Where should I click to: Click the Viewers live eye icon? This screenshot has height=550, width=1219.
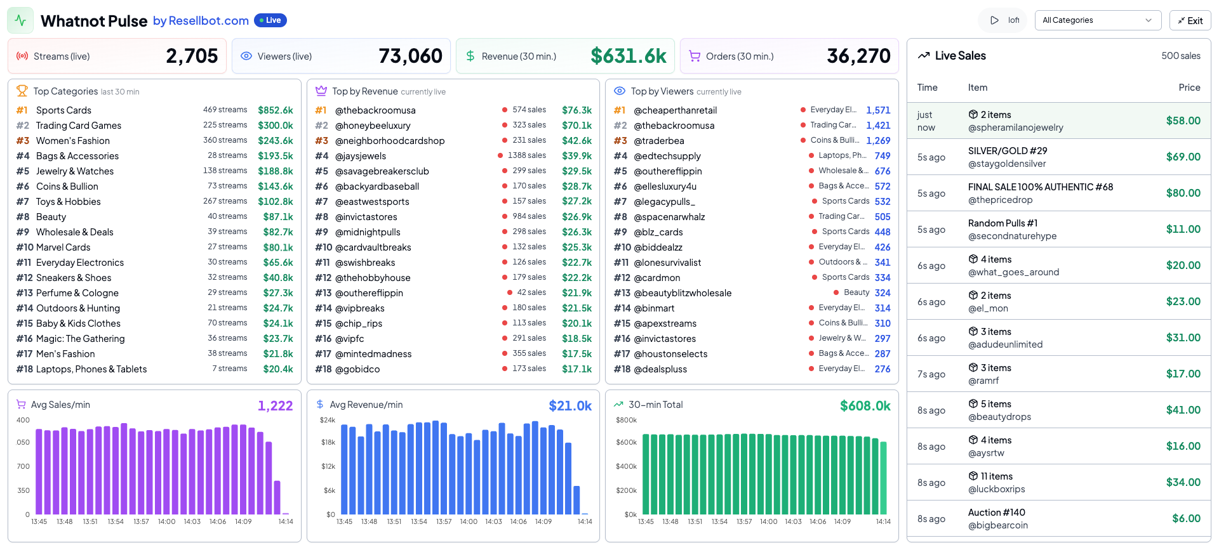[x=246, y=56]
